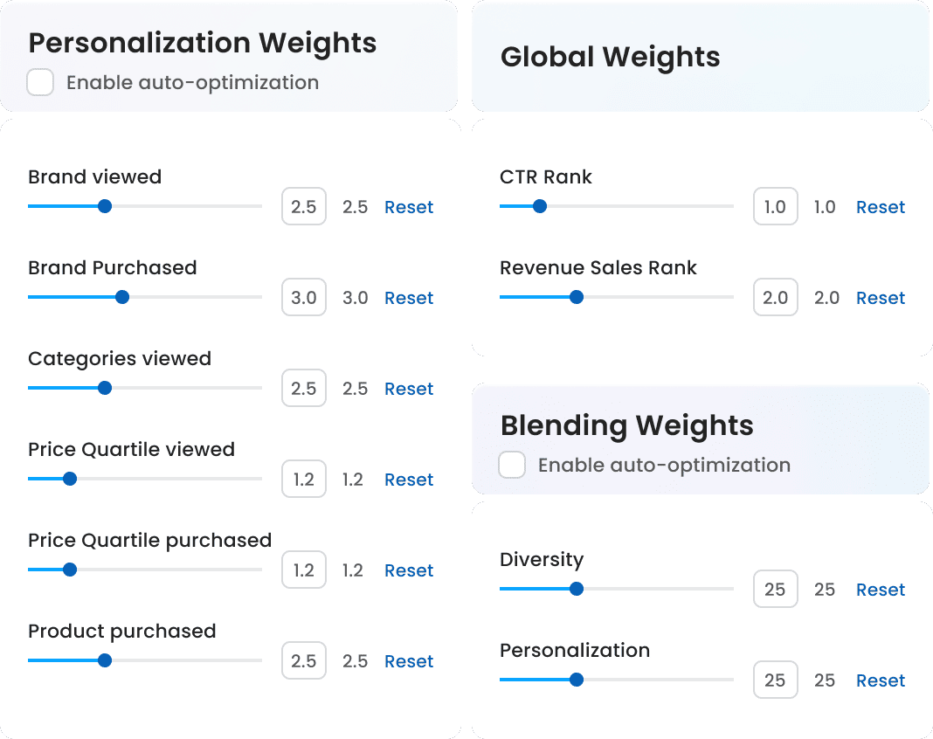The image size is (933, 739).
Task: Reset the CTR Rank weight
Action: (x=881, y=207)
